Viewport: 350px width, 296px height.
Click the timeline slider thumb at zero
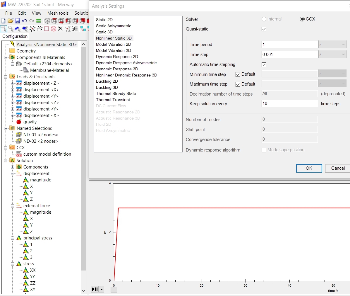114,289
